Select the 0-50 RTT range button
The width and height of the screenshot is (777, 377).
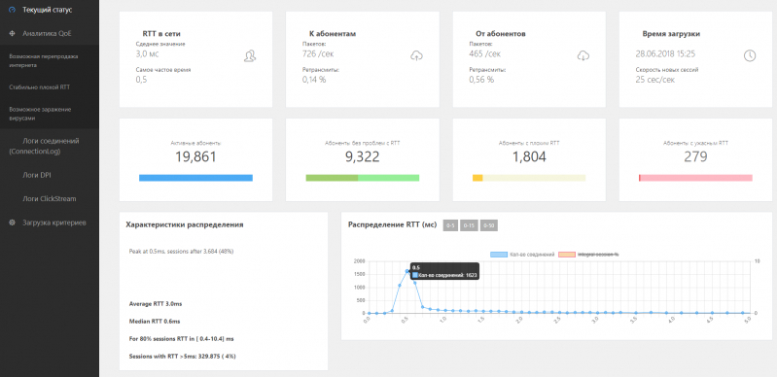pos(488,225)
